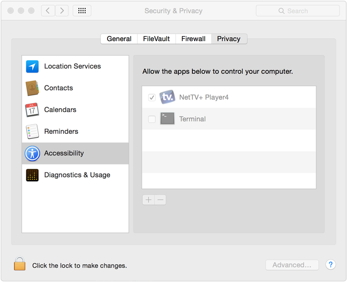The height and width of the screenshot is (282, 347).
Task: Click the 'NetTV+ Player4' app name
Action: click(x=204, y=97)
